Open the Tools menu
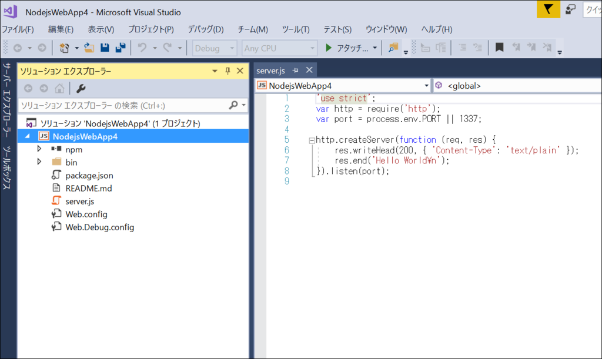Image resolution: width=602 pixels, height=359 pixels. pos(296,29)
